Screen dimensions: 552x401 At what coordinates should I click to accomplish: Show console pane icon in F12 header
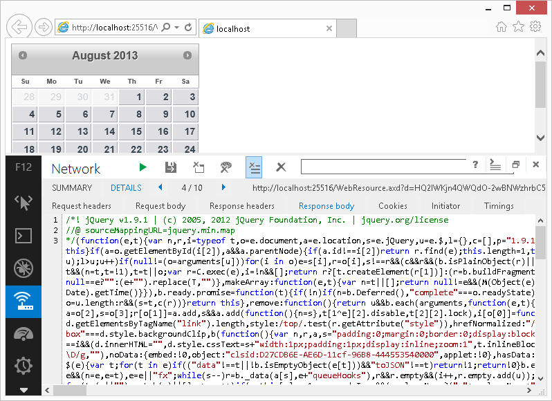495,165
